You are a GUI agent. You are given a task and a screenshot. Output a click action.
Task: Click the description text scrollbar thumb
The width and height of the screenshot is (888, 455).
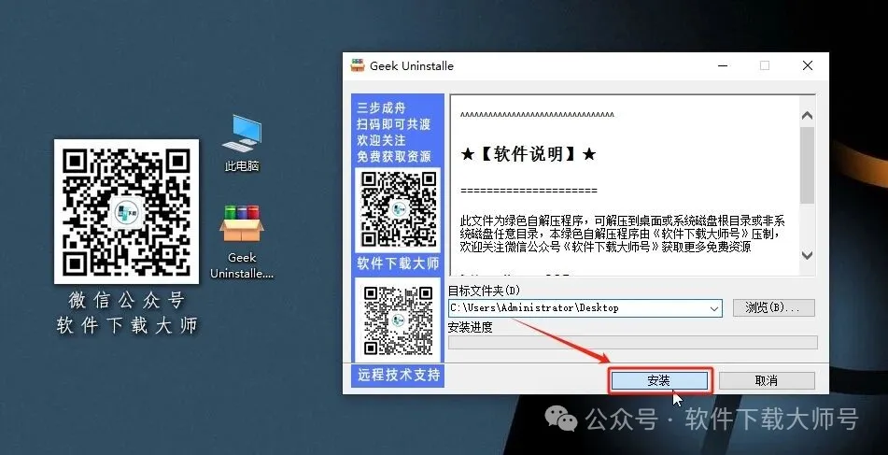click(808, 164)
